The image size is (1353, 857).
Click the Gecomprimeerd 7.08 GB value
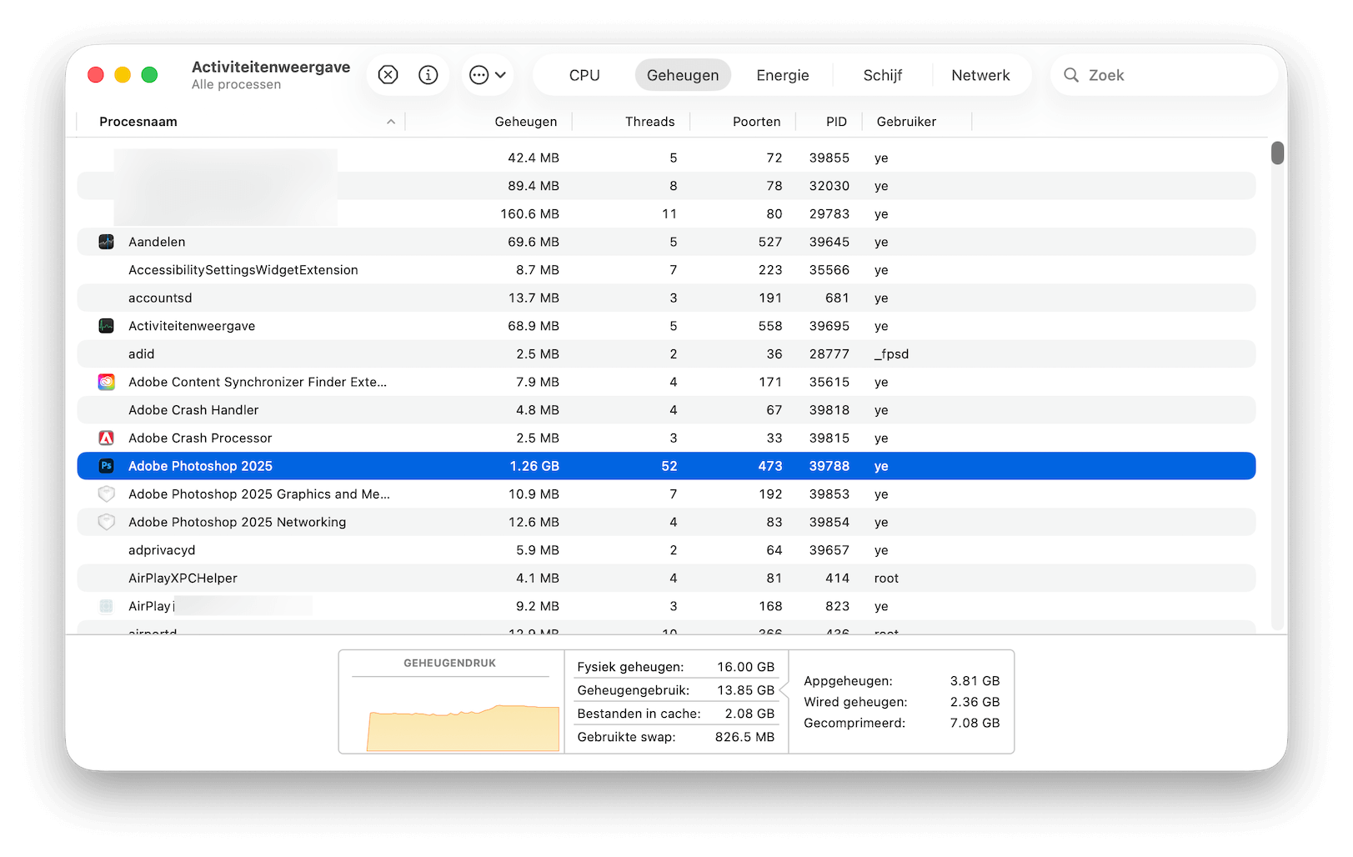pos(975,723)
